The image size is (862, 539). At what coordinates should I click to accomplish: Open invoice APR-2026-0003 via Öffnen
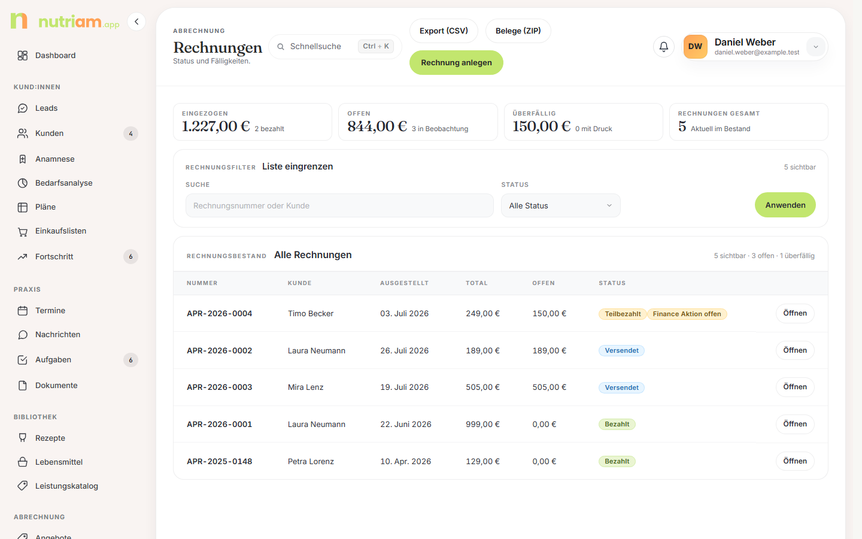[795, 387]
